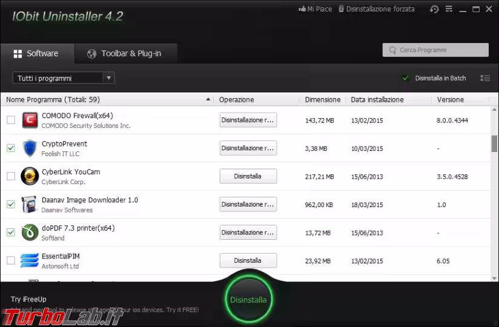Image resolution: width=499 pixels, height=327 pixels.
Task: Toggle Disinstalla in Batch option
Action: (405, 78)
